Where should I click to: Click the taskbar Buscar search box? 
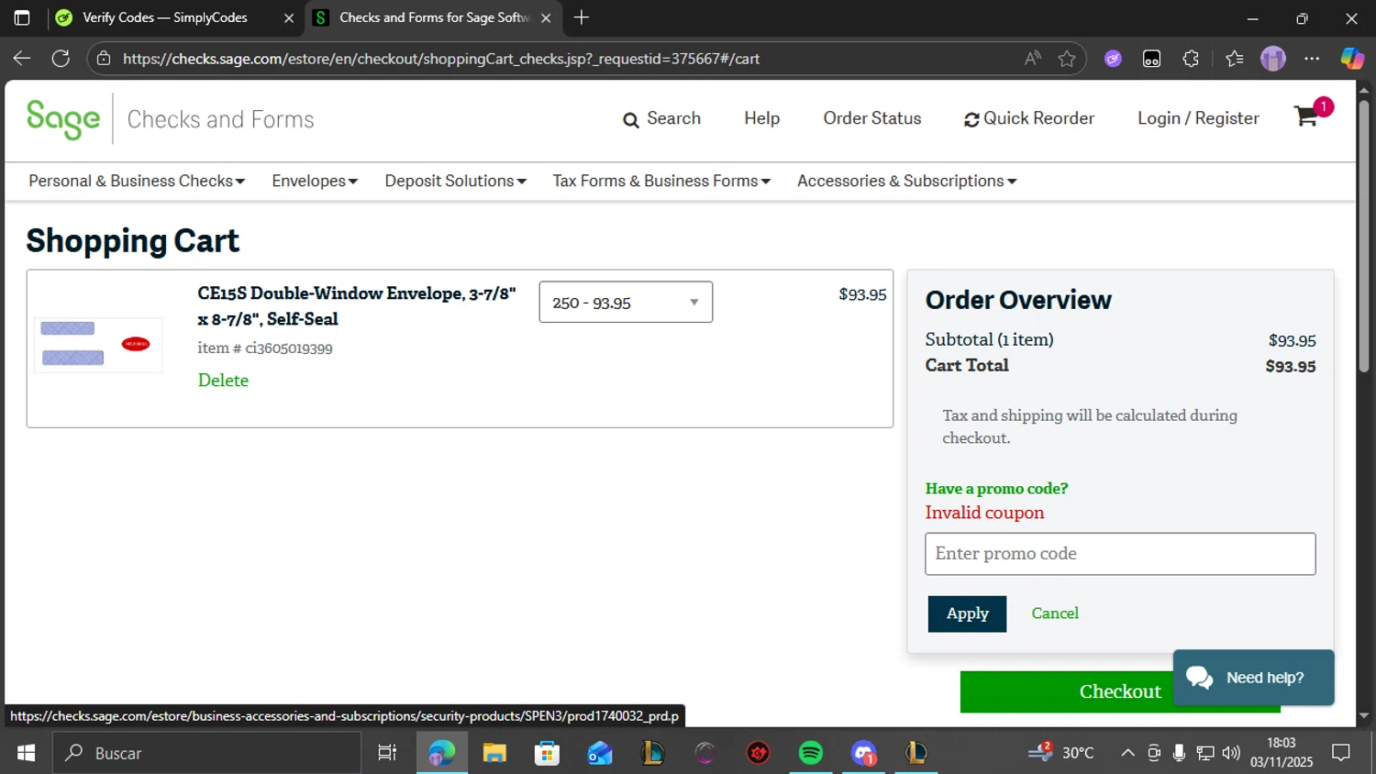(206, 753)
